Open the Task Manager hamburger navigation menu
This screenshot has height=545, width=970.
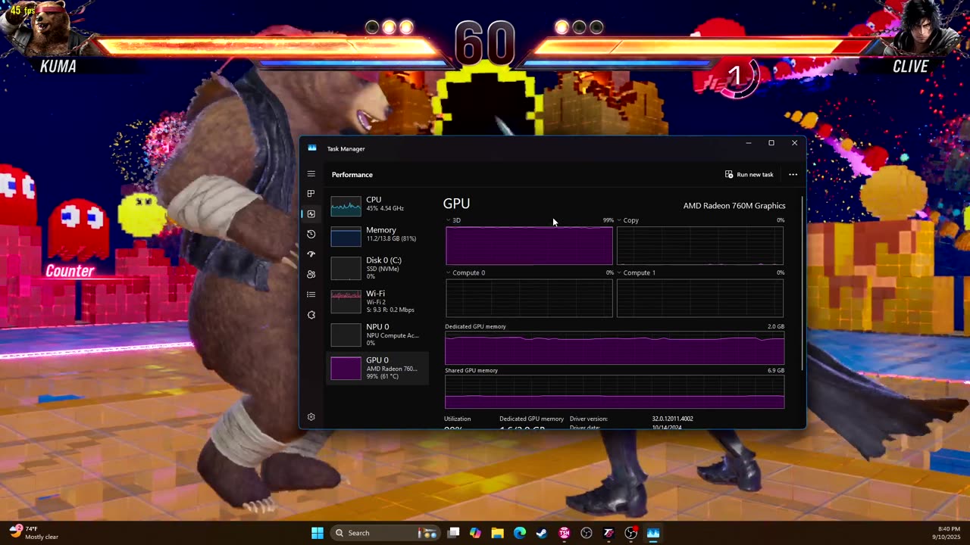311,174
